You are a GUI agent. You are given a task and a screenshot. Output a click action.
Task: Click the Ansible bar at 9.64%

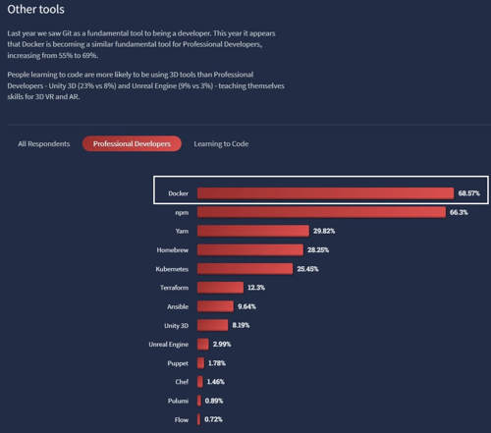[x=215, y=306]
